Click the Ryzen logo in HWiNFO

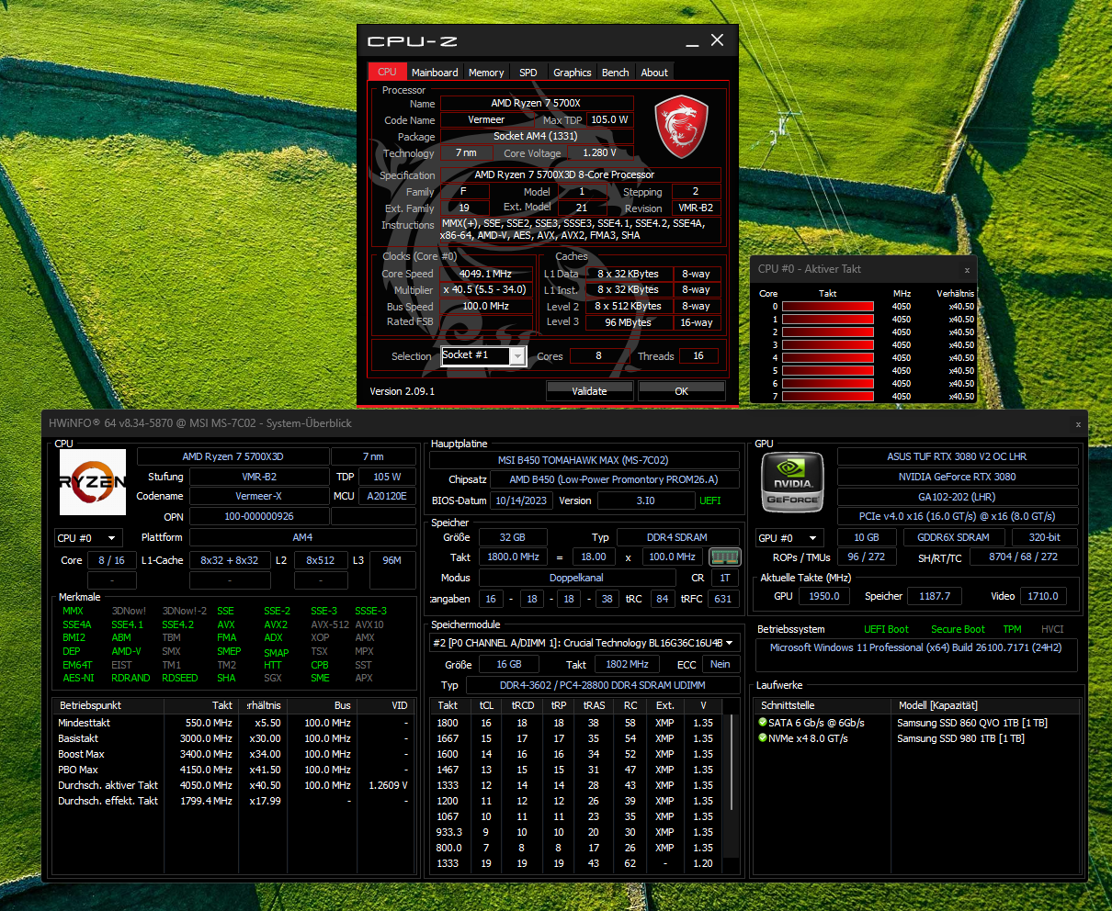(x=93, y=481)
